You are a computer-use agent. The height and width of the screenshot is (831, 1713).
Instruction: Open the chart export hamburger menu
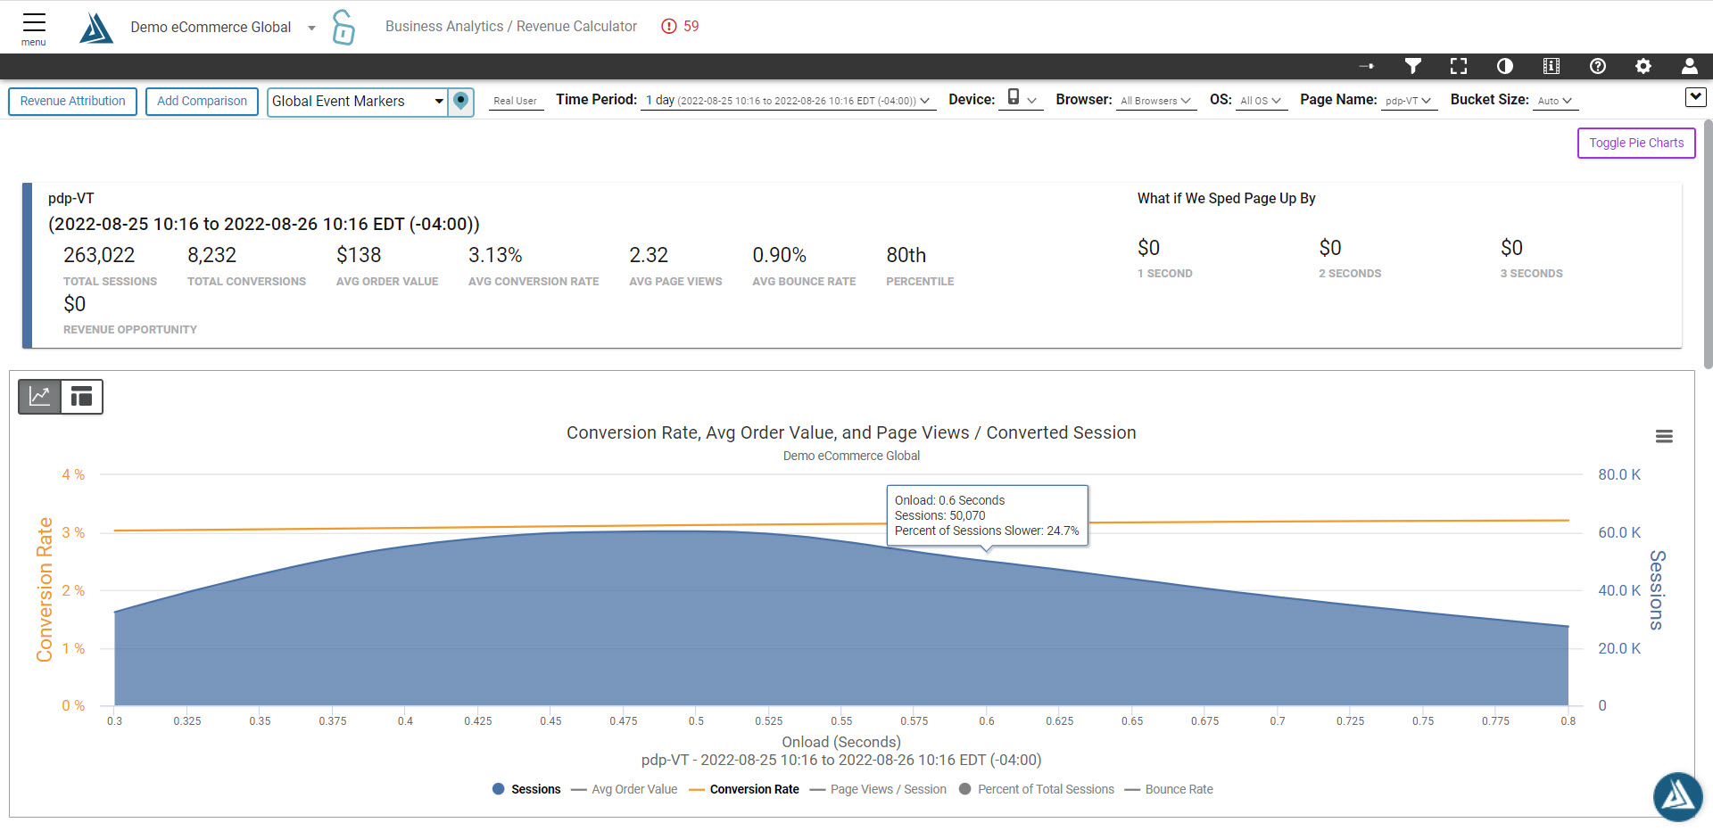click(1664, 436)
